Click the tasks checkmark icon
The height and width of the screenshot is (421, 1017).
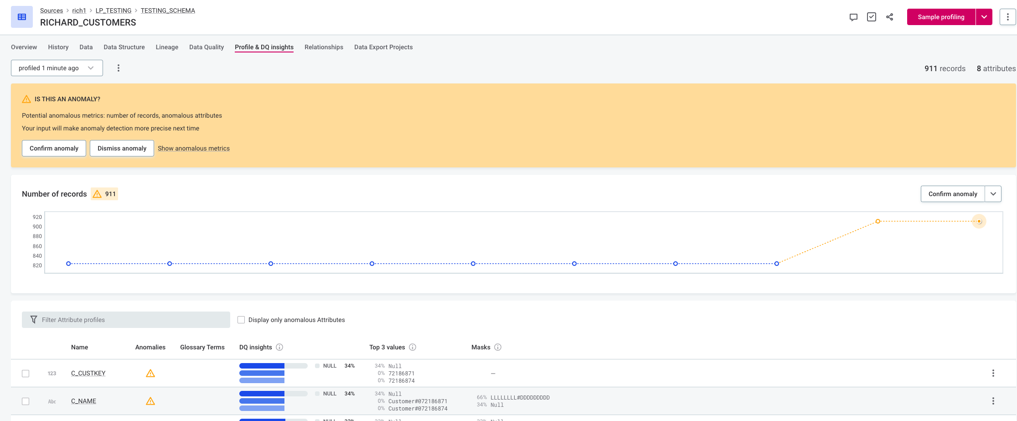(x=872, y=17)
